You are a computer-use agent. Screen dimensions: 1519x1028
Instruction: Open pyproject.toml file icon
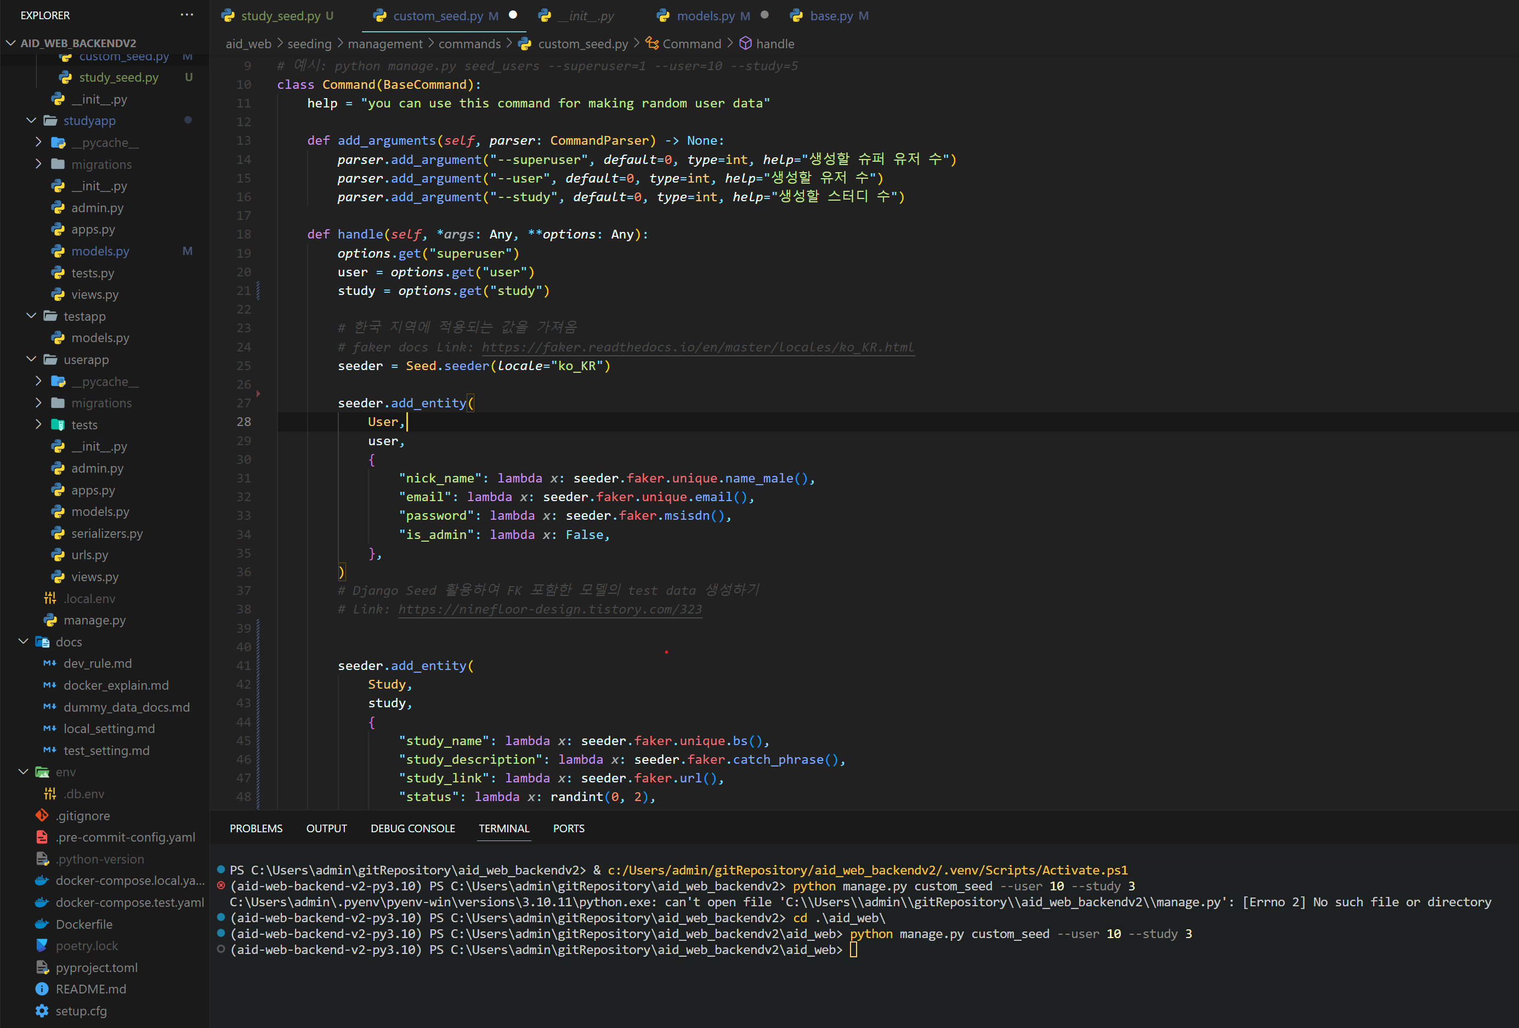click(42, 967)
